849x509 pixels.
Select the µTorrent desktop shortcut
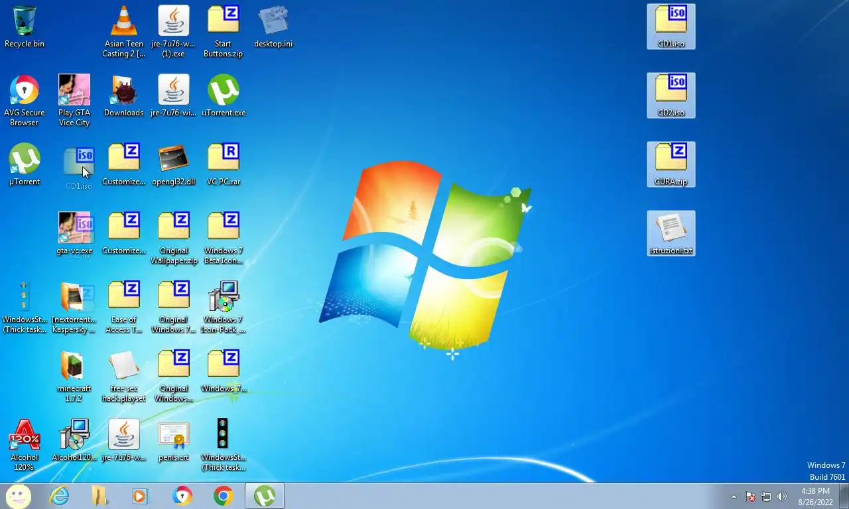pos(25,164)
